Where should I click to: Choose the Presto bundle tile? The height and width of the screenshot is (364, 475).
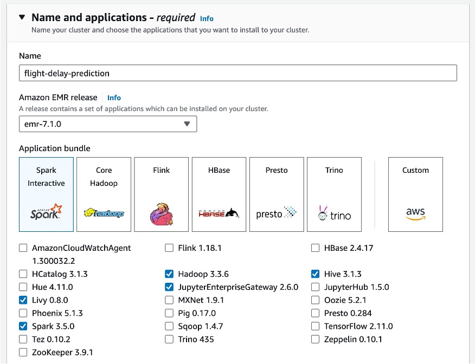pyautogui.click(x=277, y=194)
